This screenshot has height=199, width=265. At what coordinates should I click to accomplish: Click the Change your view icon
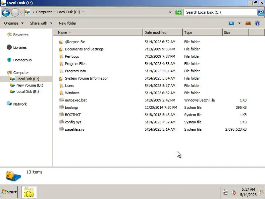[x=231, y=23]
